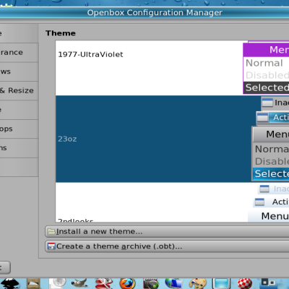Screen dimensions: 289x289
Task: Open the globe network dock icon
Action: 174,283
